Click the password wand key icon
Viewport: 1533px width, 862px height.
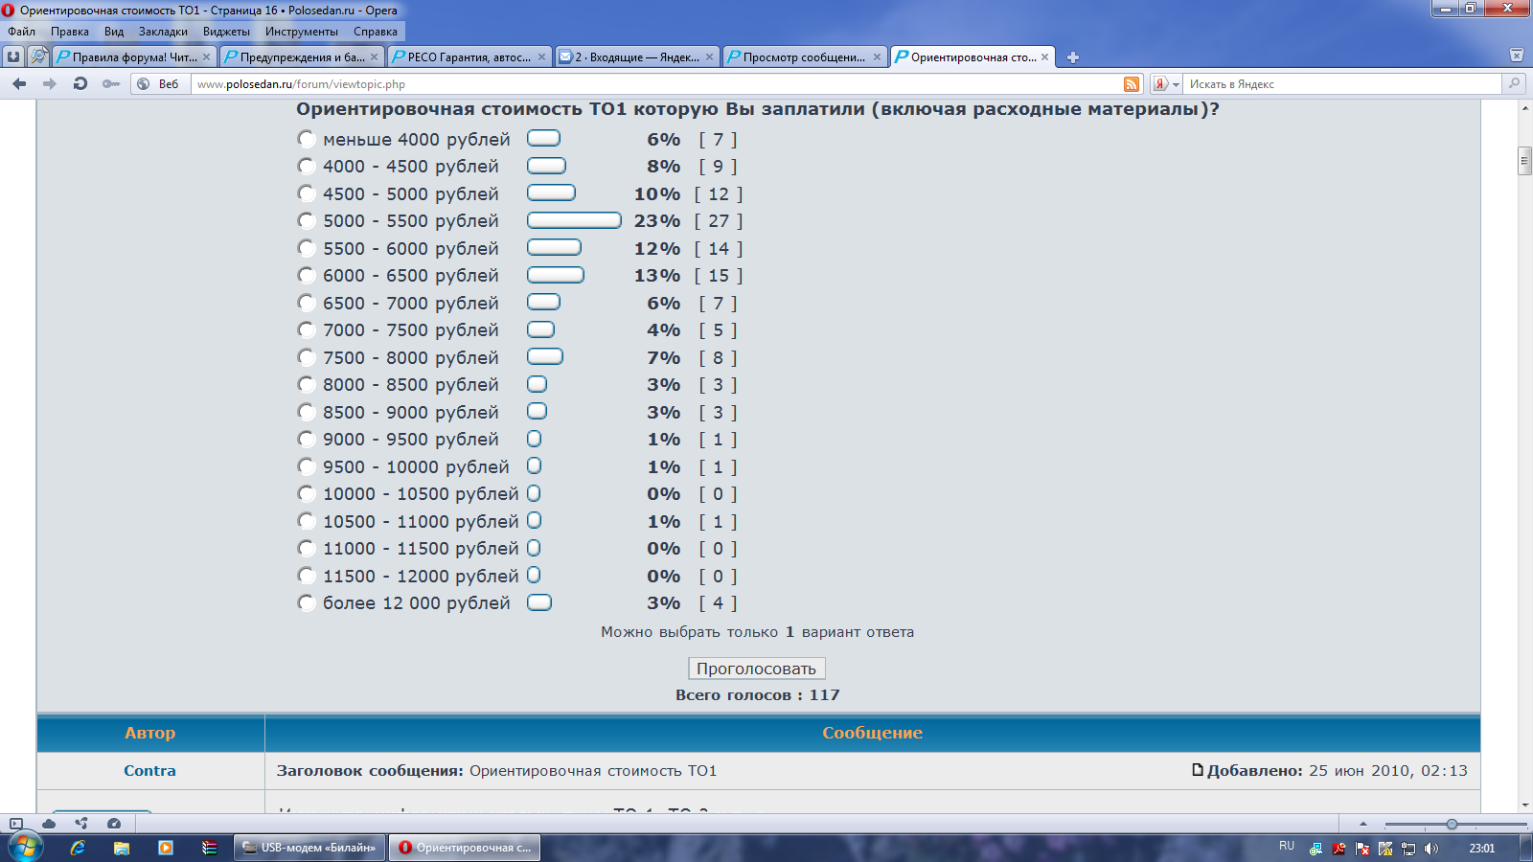click(x=111, y=84)
